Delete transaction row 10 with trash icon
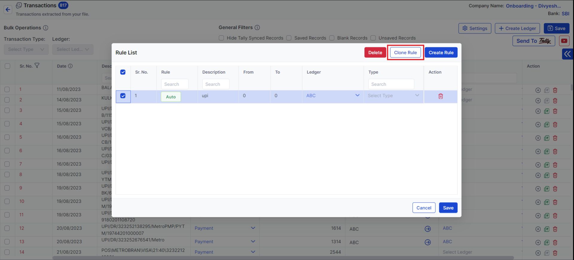This screenshot has width=574, height=260. point(555,202)
